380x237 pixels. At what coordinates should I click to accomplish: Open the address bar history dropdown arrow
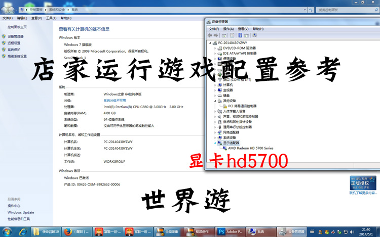[305, 10]
